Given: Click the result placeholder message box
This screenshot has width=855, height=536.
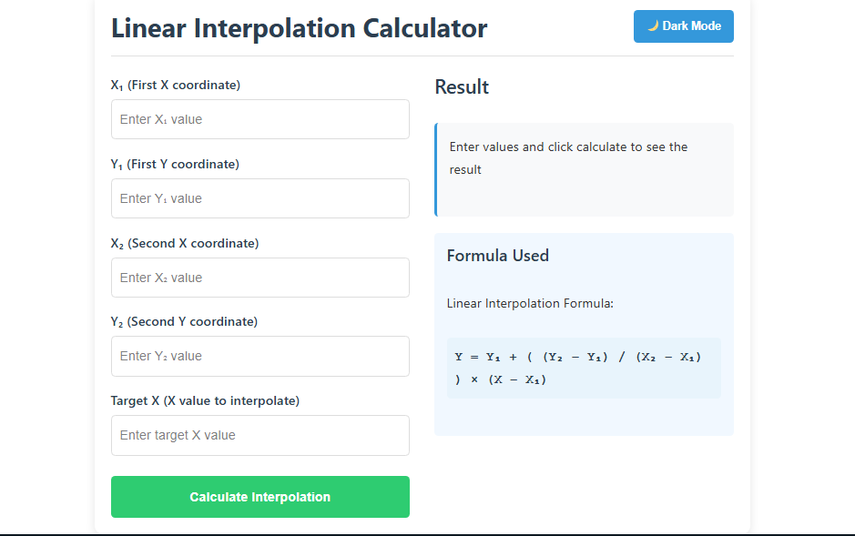Looking at the screenshot, I should (x=584, y=169).
